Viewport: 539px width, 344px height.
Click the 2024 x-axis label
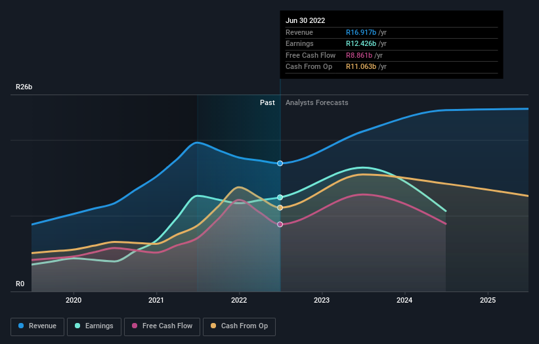(x=404, y=301)
